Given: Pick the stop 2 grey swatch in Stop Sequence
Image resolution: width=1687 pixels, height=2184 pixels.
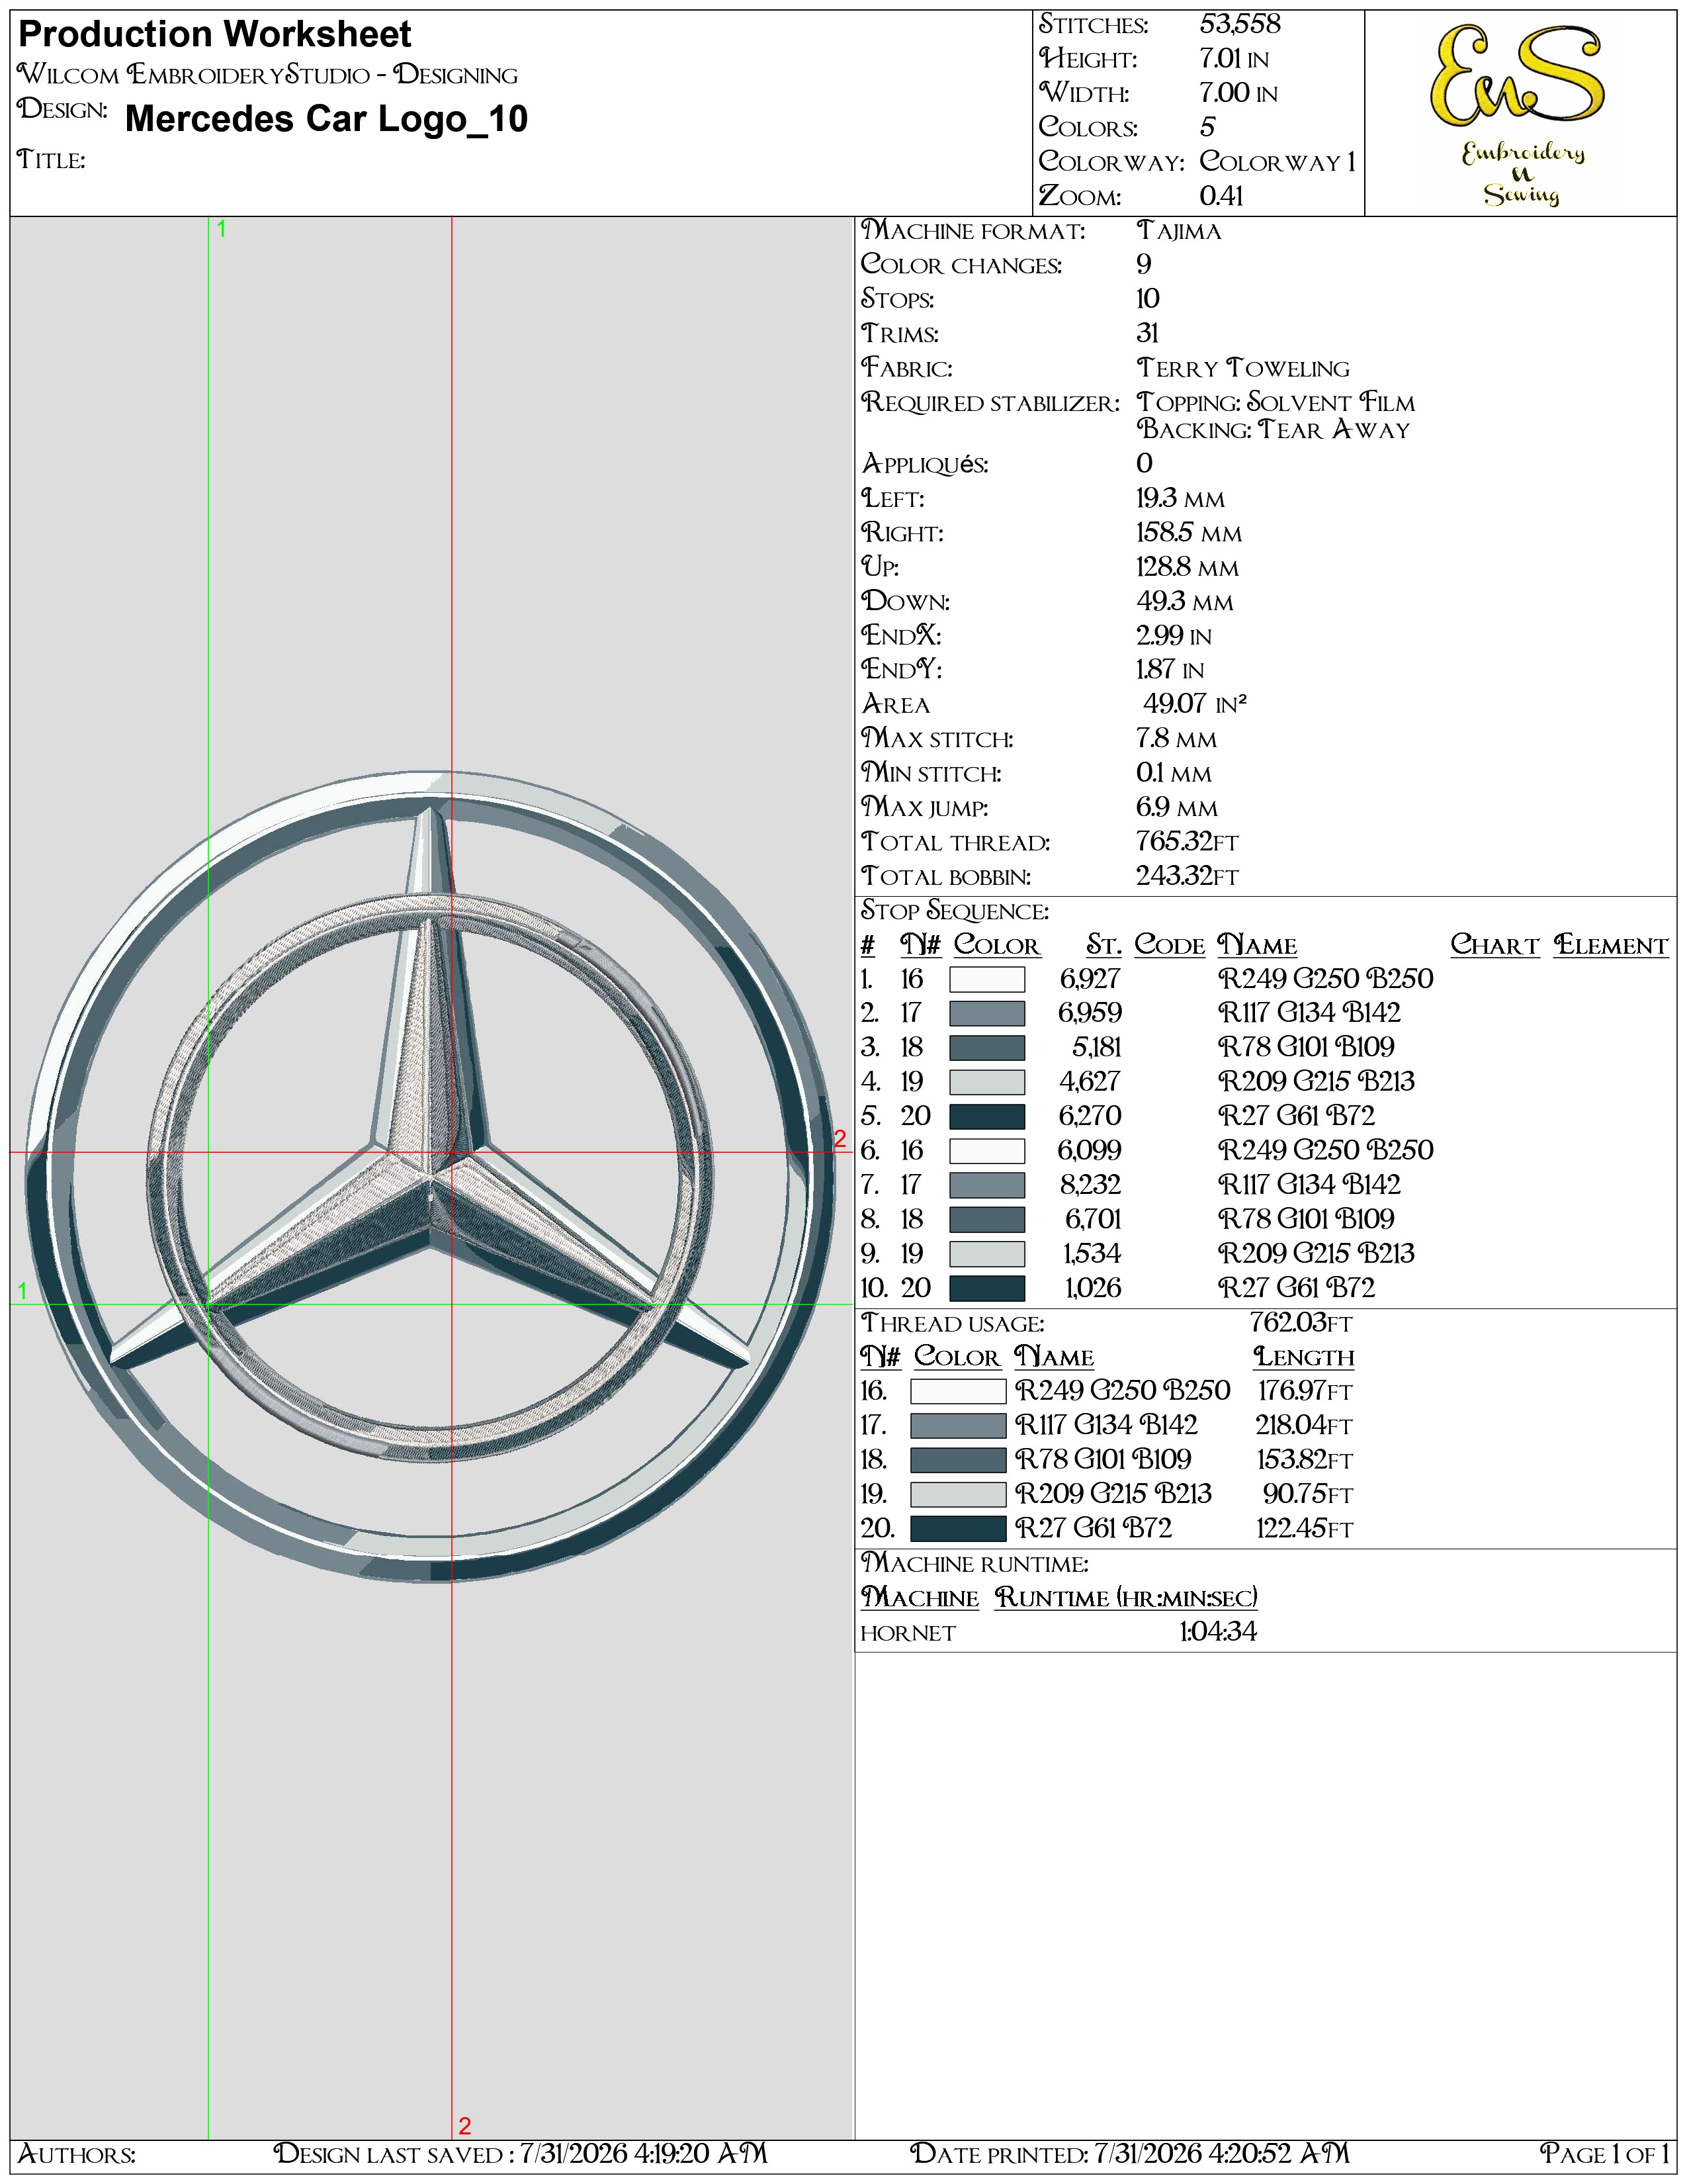Looking at the screenshot, I should (986, 1013).
